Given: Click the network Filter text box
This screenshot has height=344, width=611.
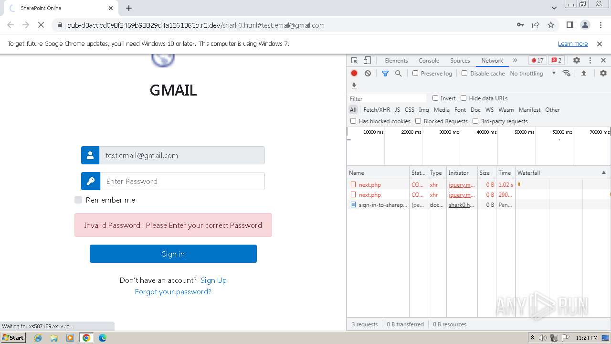Looking at the screenshot, I should coord(388,98).
